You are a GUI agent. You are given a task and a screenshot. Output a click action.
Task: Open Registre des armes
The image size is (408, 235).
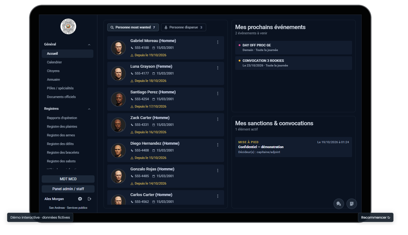pyautogui.click(x=67, y=135)
